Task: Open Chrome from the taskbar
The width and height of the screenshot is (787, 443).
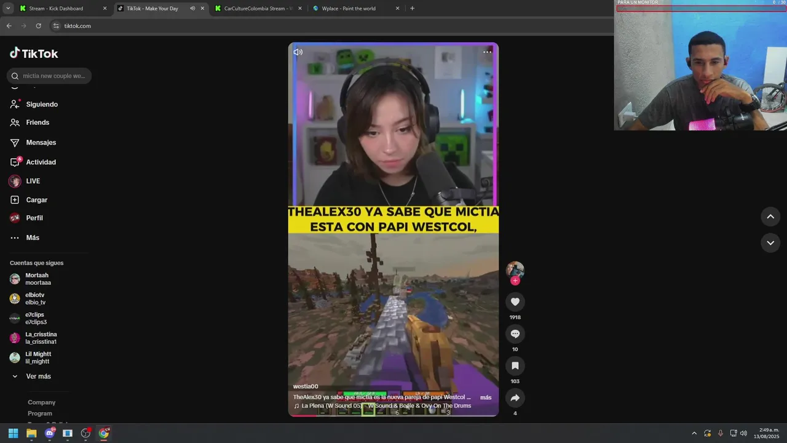Action: point(104,433)
